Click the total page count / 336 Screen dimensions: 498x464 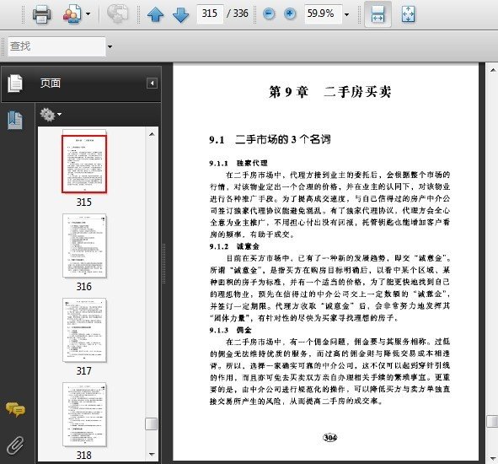tap(238, 13)
